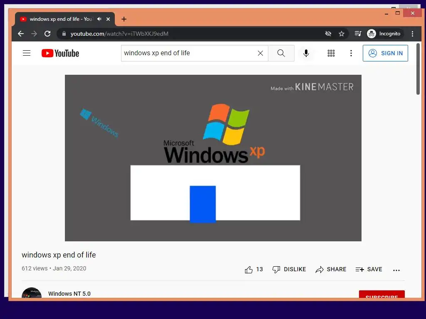
Task: SAVE the video to a playlist
Action: pos(369,269)
